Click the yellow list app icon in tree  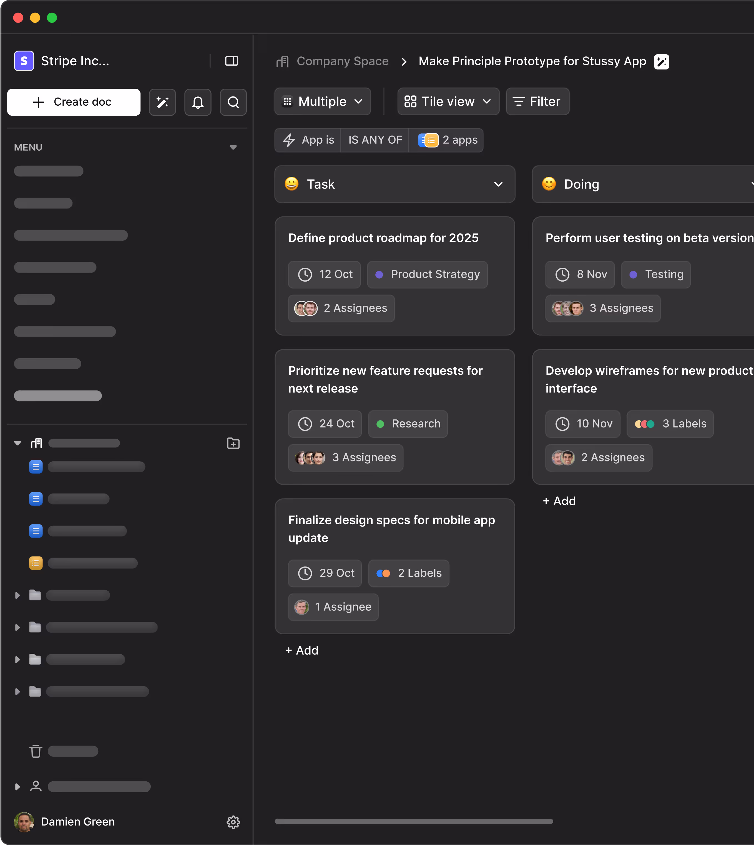[36, 563]
